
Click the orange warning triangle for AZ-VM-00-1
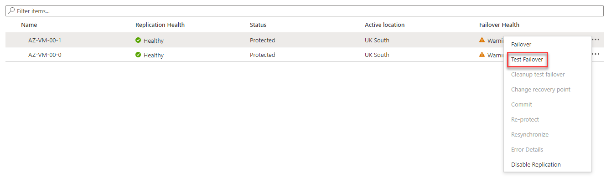482,40
